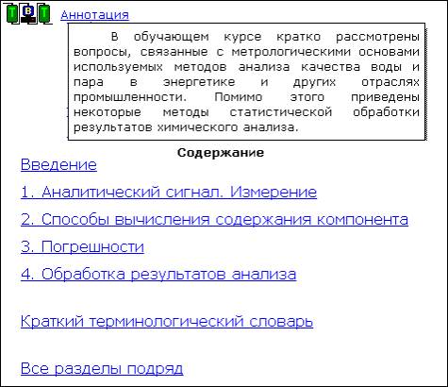Select the 3. Погрешности chapter link
This screenshot has height=387, width=448.
(82, 246)
